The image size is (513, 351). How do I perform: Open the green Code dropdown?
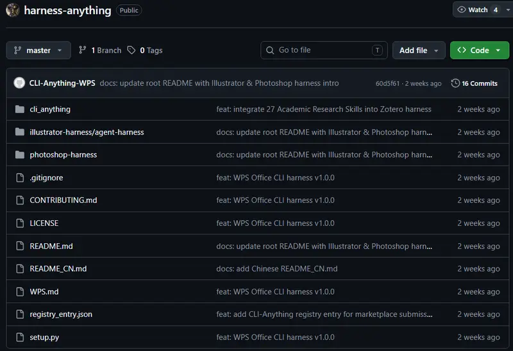[479, 50]
